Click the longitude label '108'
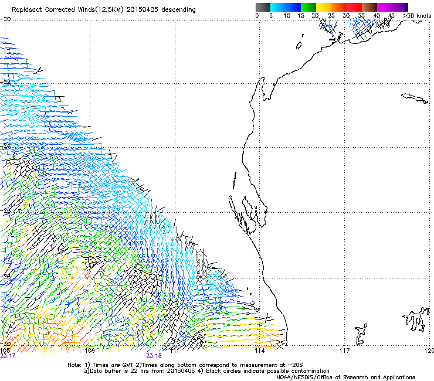434x381 pixels. click(x=90, y=351)
